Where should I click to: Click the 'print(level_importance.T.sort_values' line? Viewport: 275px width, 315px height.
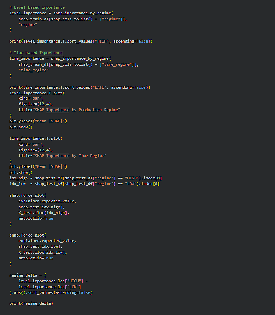(x=81, y=41)
